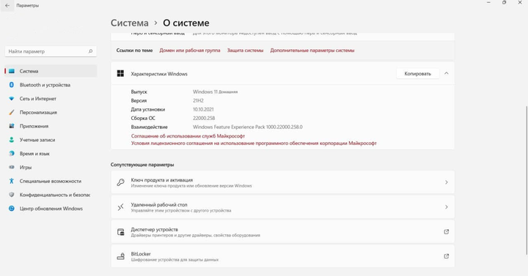Click the Windows Update refresh icon

coord(12,209)
